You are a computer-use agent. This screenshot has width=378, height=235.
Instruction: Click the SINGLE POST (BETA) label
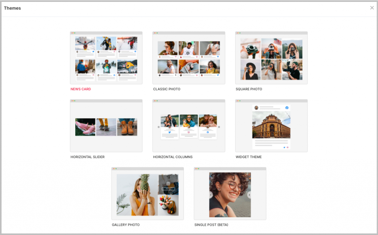(x=211, y=225)
